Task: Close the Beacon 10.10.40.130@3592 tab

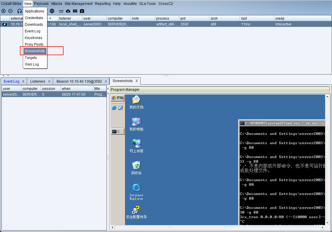Action: point(106,81)
